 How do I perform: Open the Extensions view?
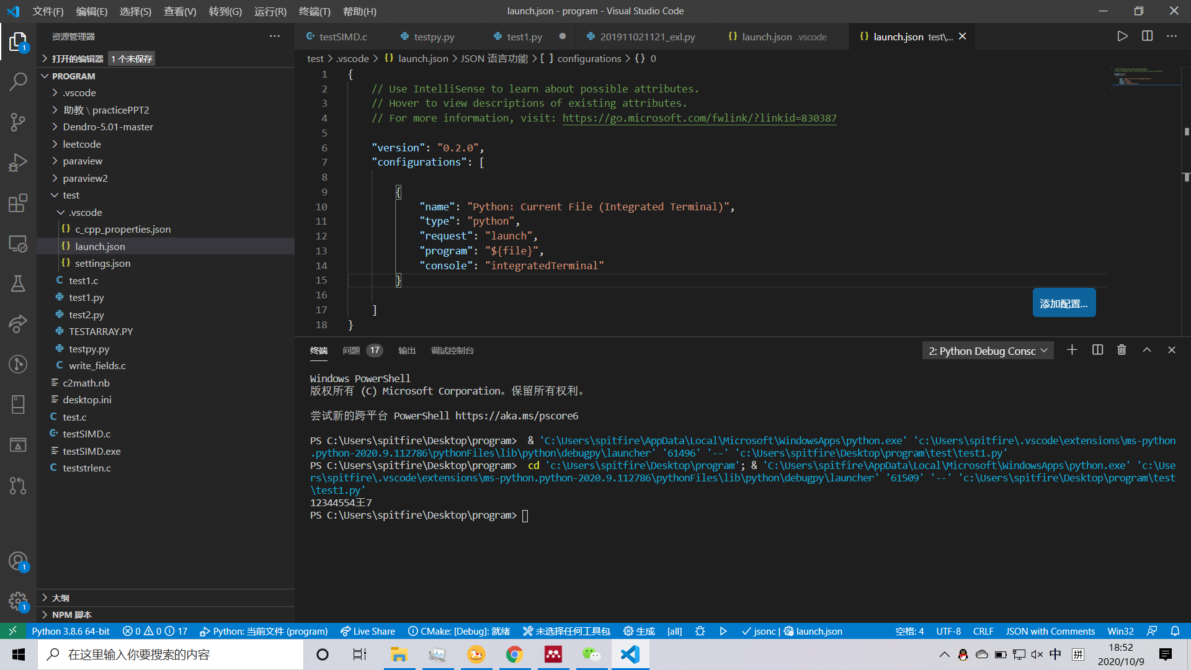pyautogui.click(x=18, y=203)
